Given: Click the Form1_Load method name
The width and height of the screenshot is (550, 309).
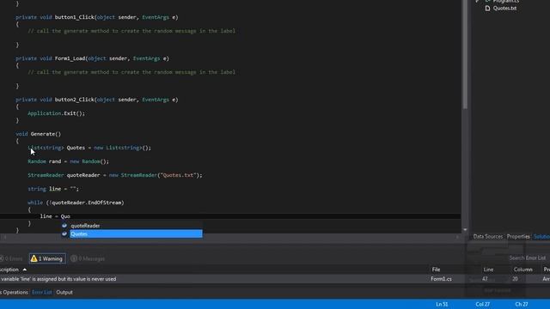Looking at the screenshot, I should pyautogui.click(x=70, y=58).
